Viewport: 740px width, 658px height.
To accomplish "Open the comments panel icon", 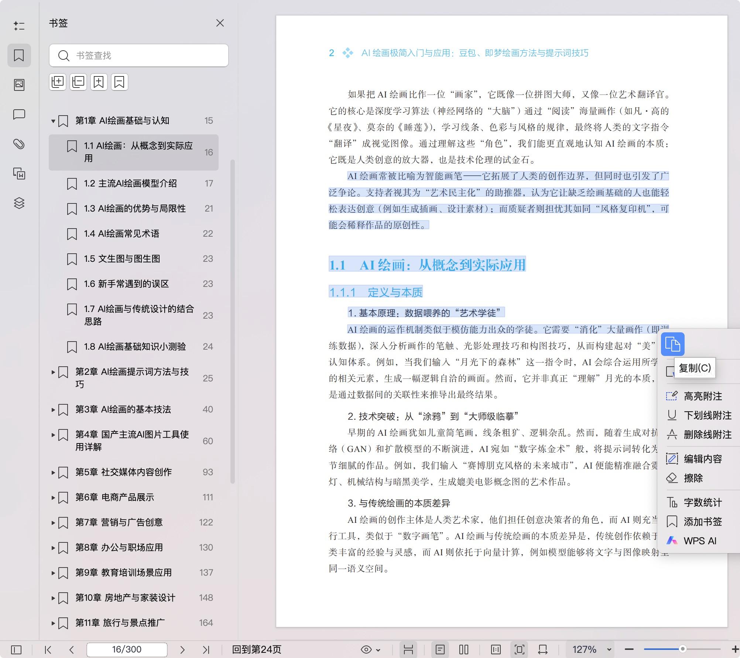I will 19,114.
